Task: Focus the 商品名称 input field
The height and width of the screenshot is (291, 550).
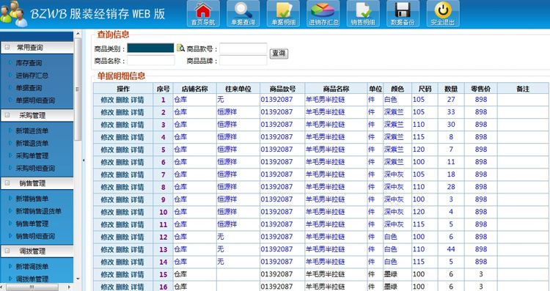Action: pos(151,60)
